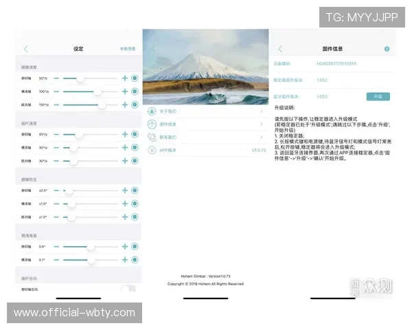The width and height of the screenshot is (412, 330).
Task: Open the 联系我们 contact us row
Action: tap(206, 137)
